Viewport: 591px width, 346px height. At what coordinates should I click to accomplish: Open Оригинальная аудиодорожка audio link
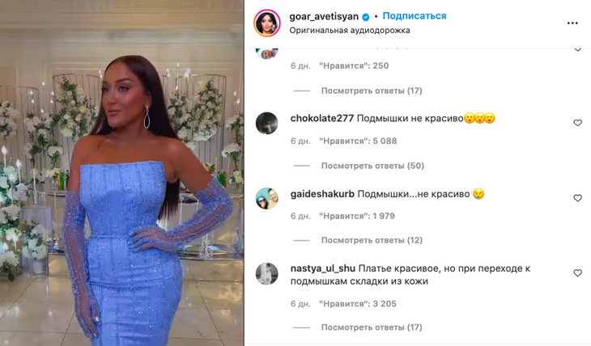point(350,31)
